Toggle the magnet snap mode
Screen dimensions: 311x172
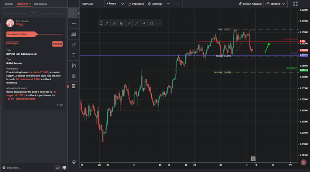pos(74,76)
